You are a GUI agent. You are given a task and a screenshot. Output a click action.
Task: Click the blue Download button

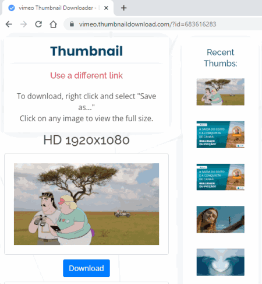[x=86, y=268]
